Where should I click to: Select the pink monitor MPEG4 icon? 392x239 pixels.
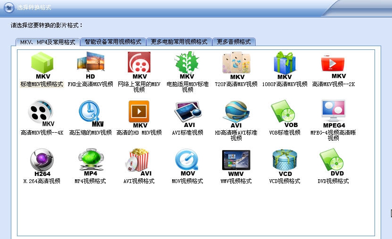334,114
